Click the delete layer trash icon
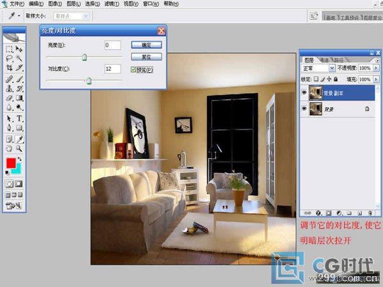 click(370, 213)
